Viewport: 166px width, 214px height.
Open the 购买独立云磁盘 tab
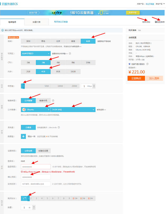tap(61, 22)
